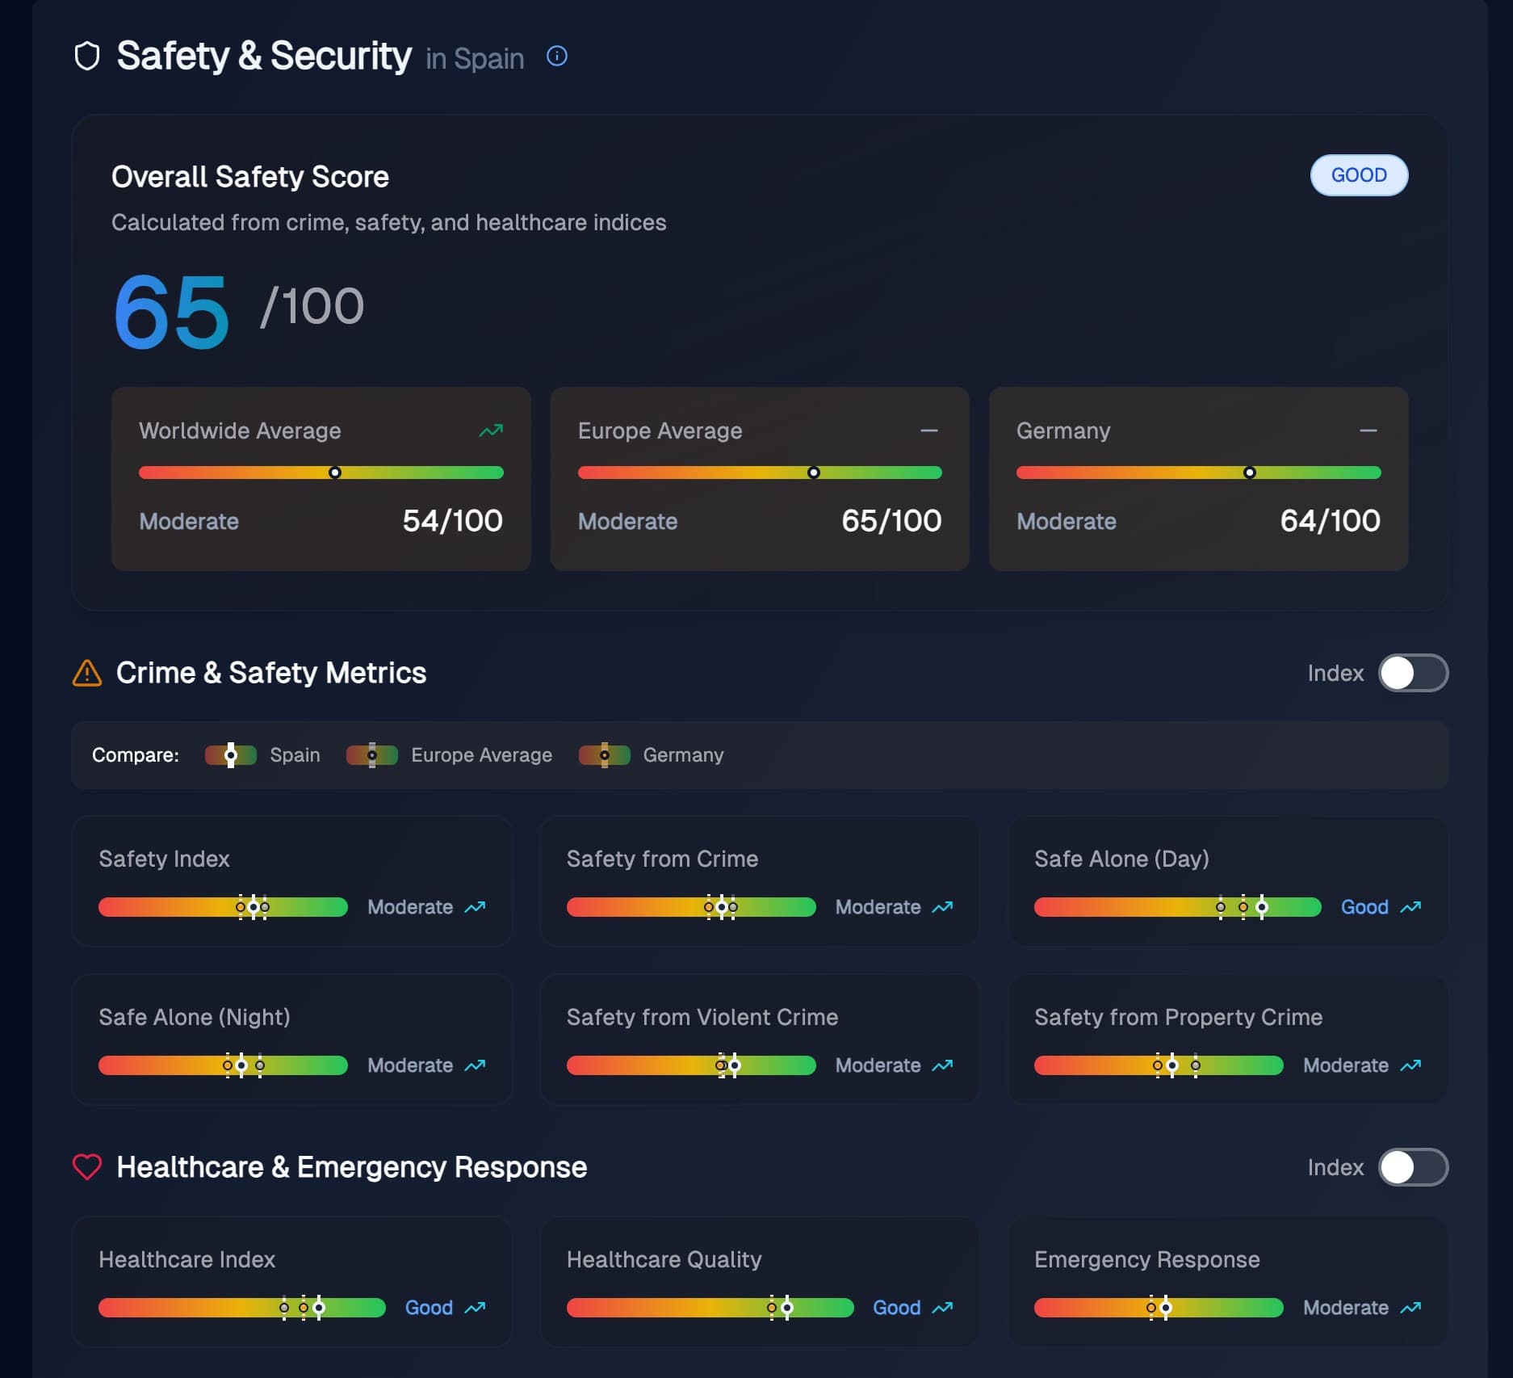Click the 'Good' label in Healthcare Index card
The image size is (1513, 1378).
429,1308
